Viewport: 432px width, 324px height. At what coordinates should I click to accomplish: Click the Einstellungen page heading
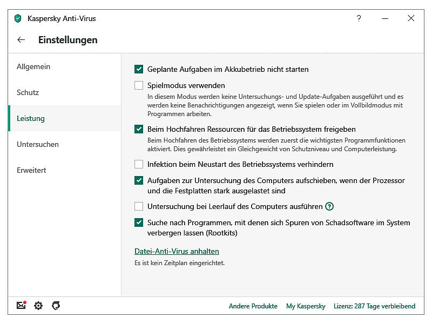tap(68, 40)
